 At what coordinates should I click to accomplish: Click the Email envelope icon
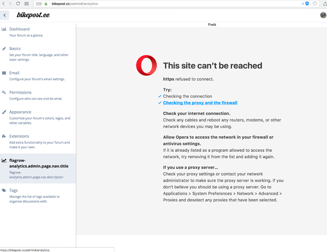4,73
